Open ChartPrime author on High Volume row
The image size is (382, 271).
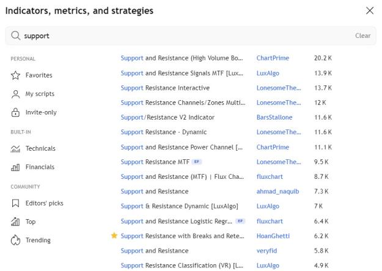[x=273, y=58]
